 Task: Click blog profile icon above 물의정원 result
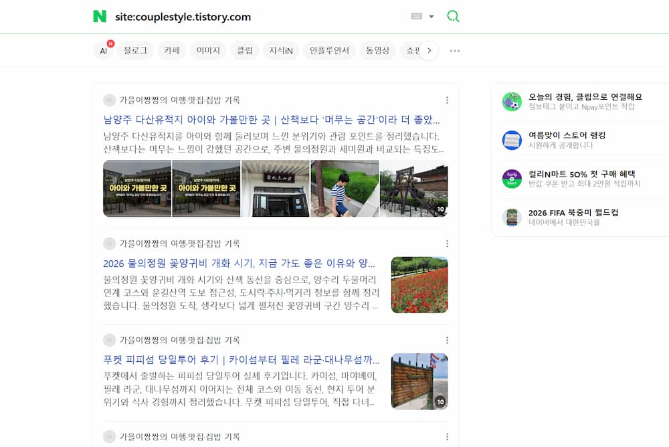coord(109,244)
